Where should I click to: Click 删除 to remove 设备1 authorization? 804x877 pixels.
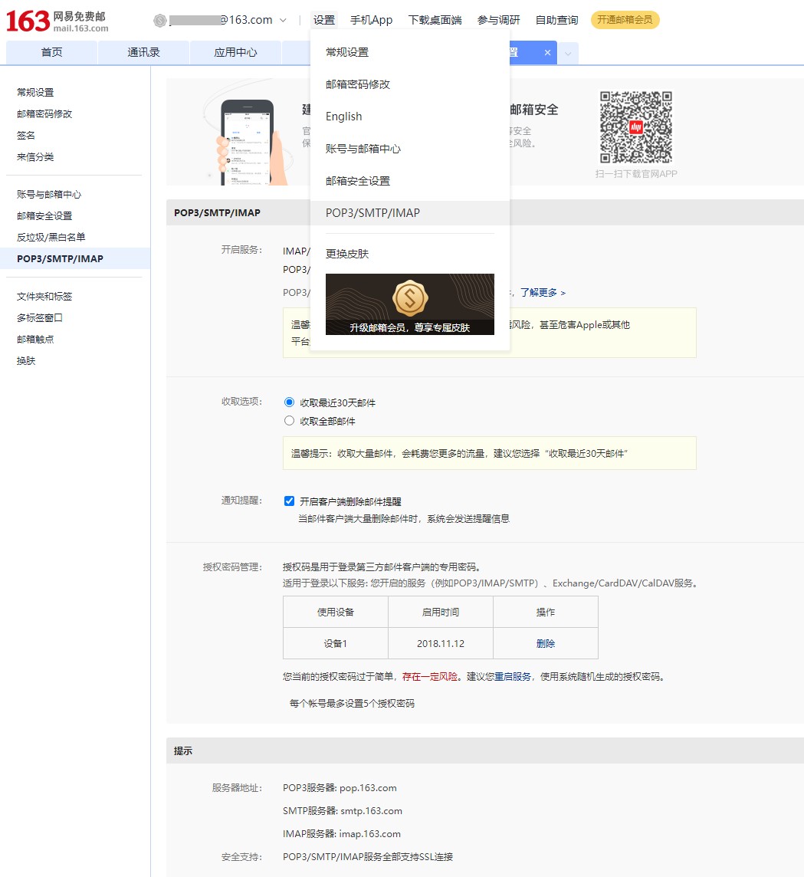tap(545, 643)
